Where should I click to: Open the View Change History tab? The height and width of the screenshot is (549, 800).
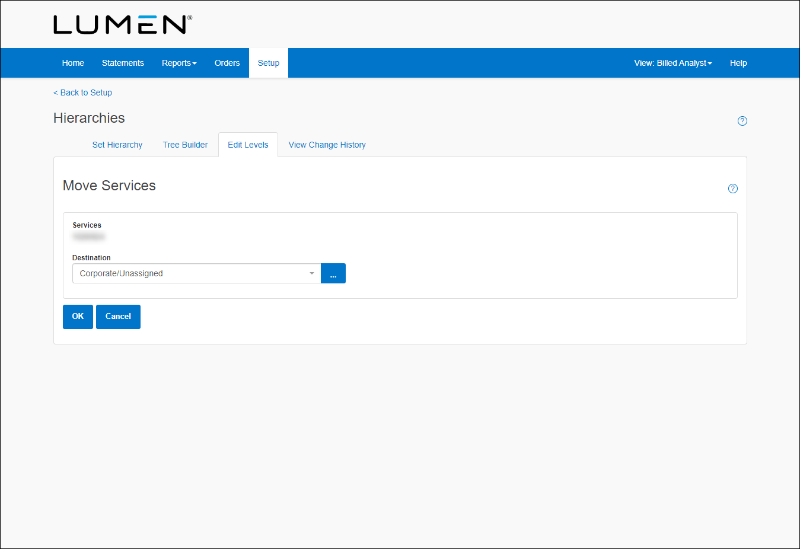(x=327, y=145)
